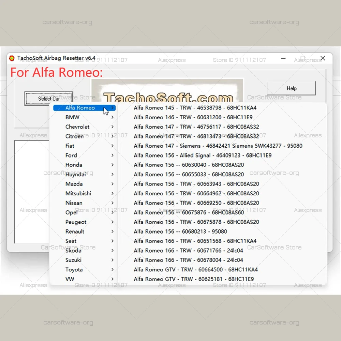The image size is (341, 341).
Task: Select Alfa Romeo GTV TRW 60625181
Action: pos(194,279)
